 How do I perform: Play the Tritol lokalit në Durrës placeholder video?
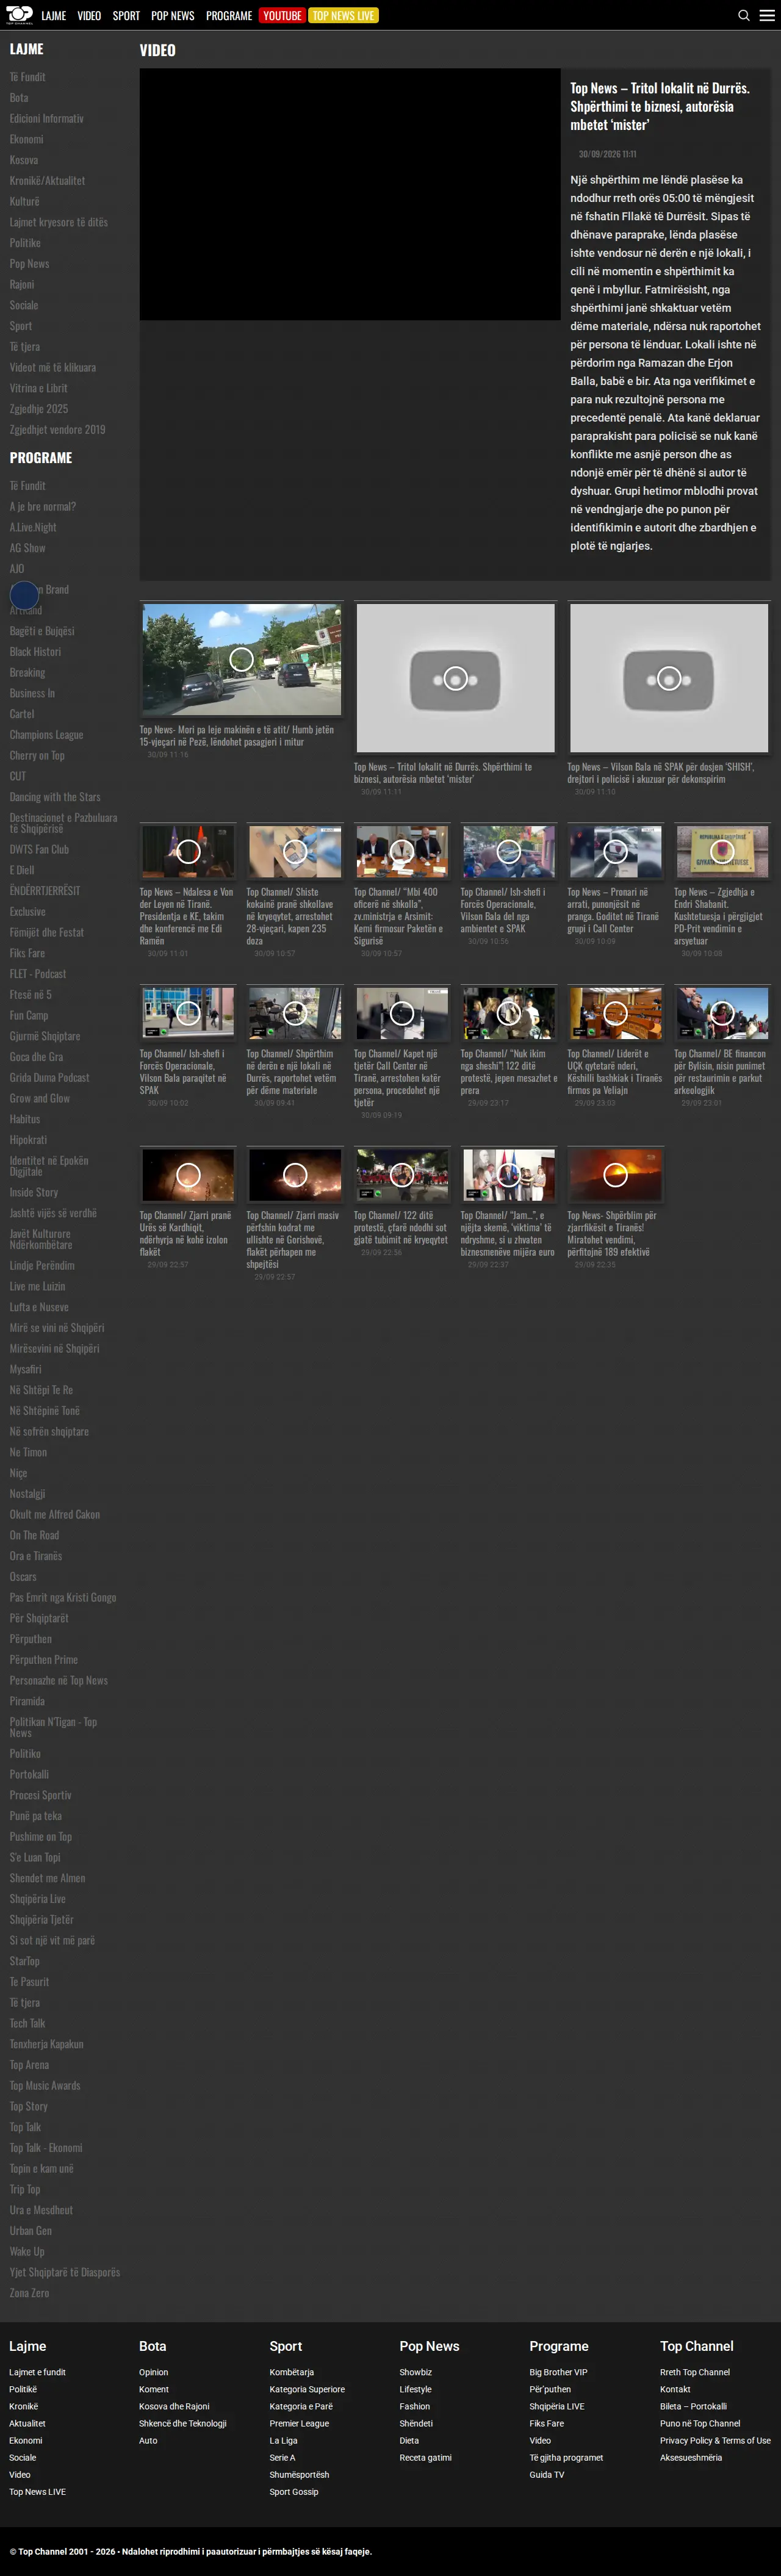pos(455,678)
